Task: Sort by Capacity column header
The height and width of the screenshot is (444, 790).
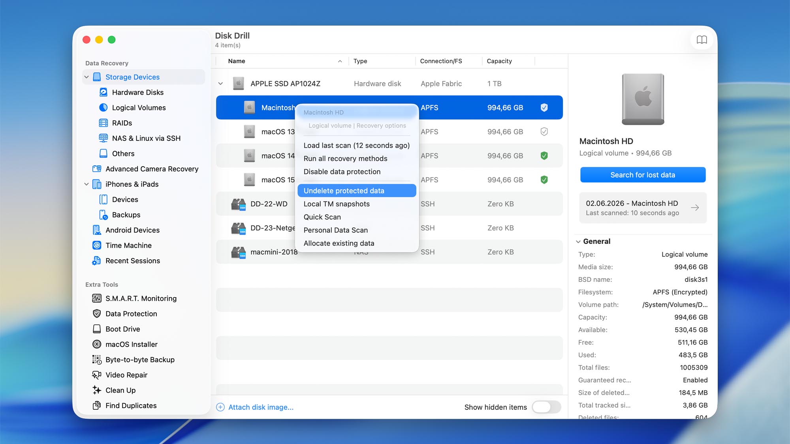Action: click(508, 61)
